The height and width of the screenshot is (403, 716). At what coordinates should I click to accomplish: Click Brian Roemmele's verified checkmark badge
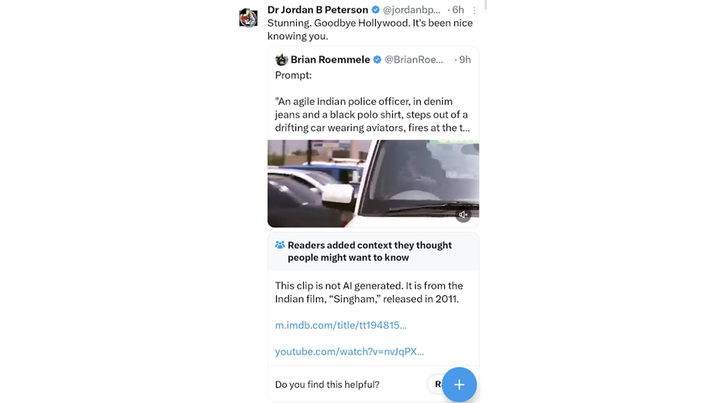point(378,60)
